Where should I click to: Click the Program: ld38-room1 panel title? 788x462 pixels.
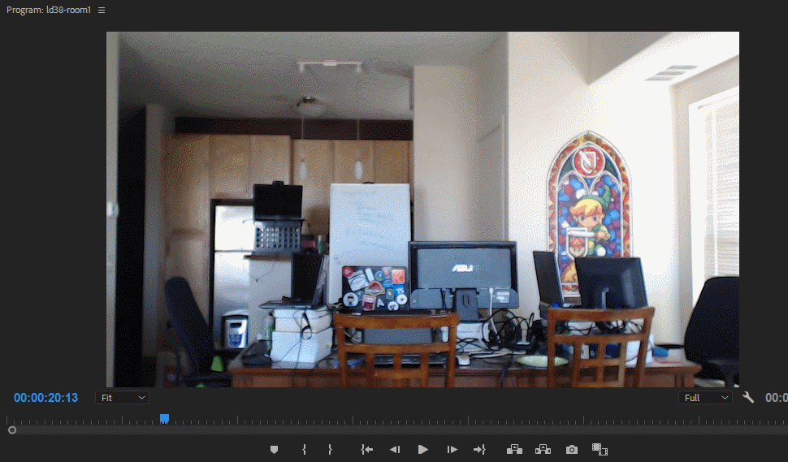click(x=49, y=10)
